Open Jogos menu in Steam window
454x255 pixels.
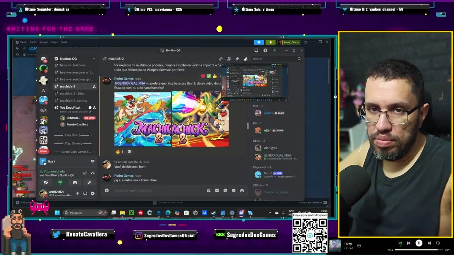click(54, 42)
